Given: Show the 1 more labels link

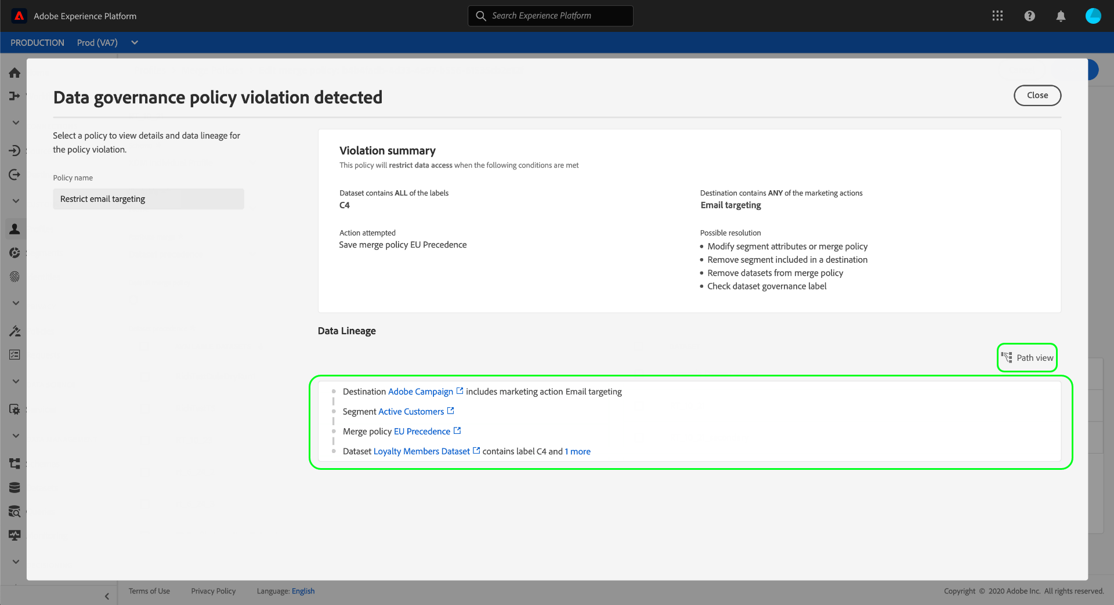Looking at the screenshot, I should 577,451.
